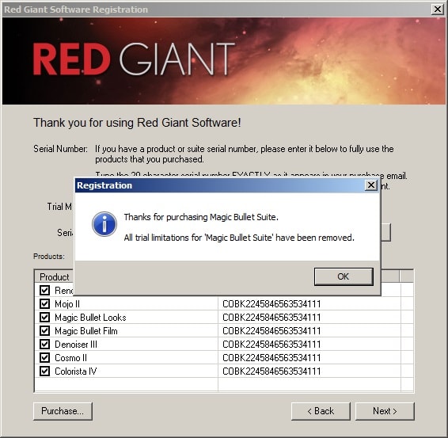
Task: Select the Mojo II product name
Action: click(x=67, y=303)
